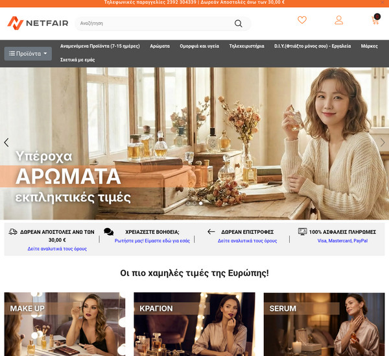
Task: Click the Ρωτήστε μας! Είμαστε εδώ link
Action: [152, 241]
